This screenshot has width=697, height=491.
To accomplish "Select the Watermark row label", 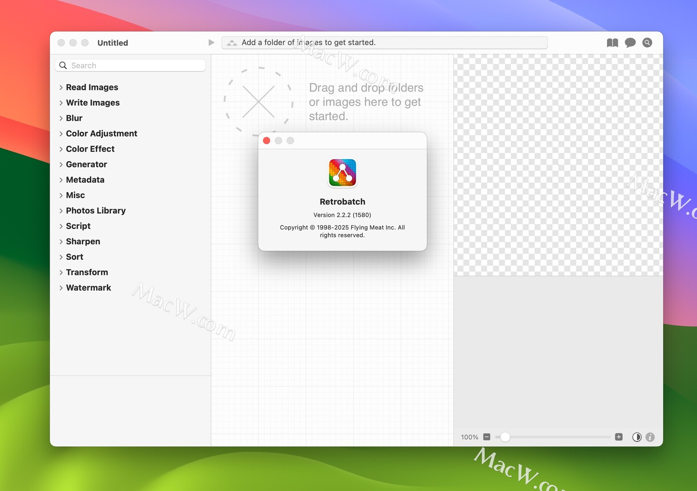I will coord(88,288).
